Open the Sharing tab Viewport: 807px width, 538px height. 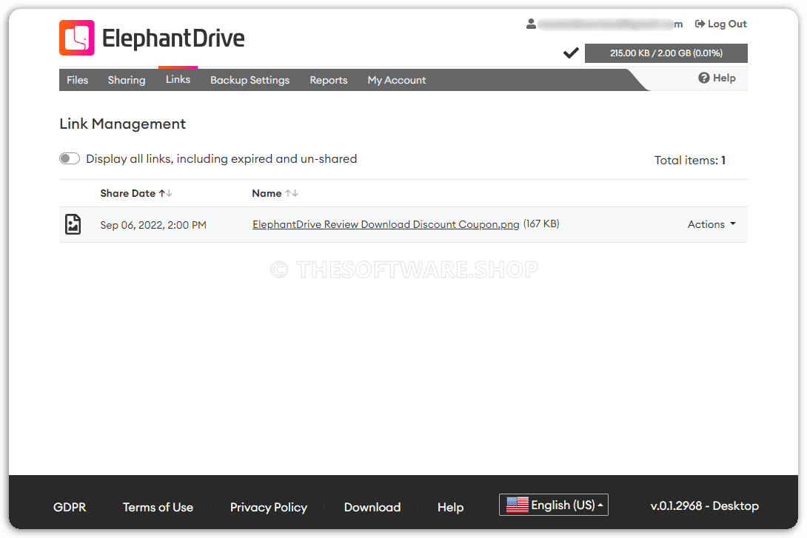click(127, 80)
